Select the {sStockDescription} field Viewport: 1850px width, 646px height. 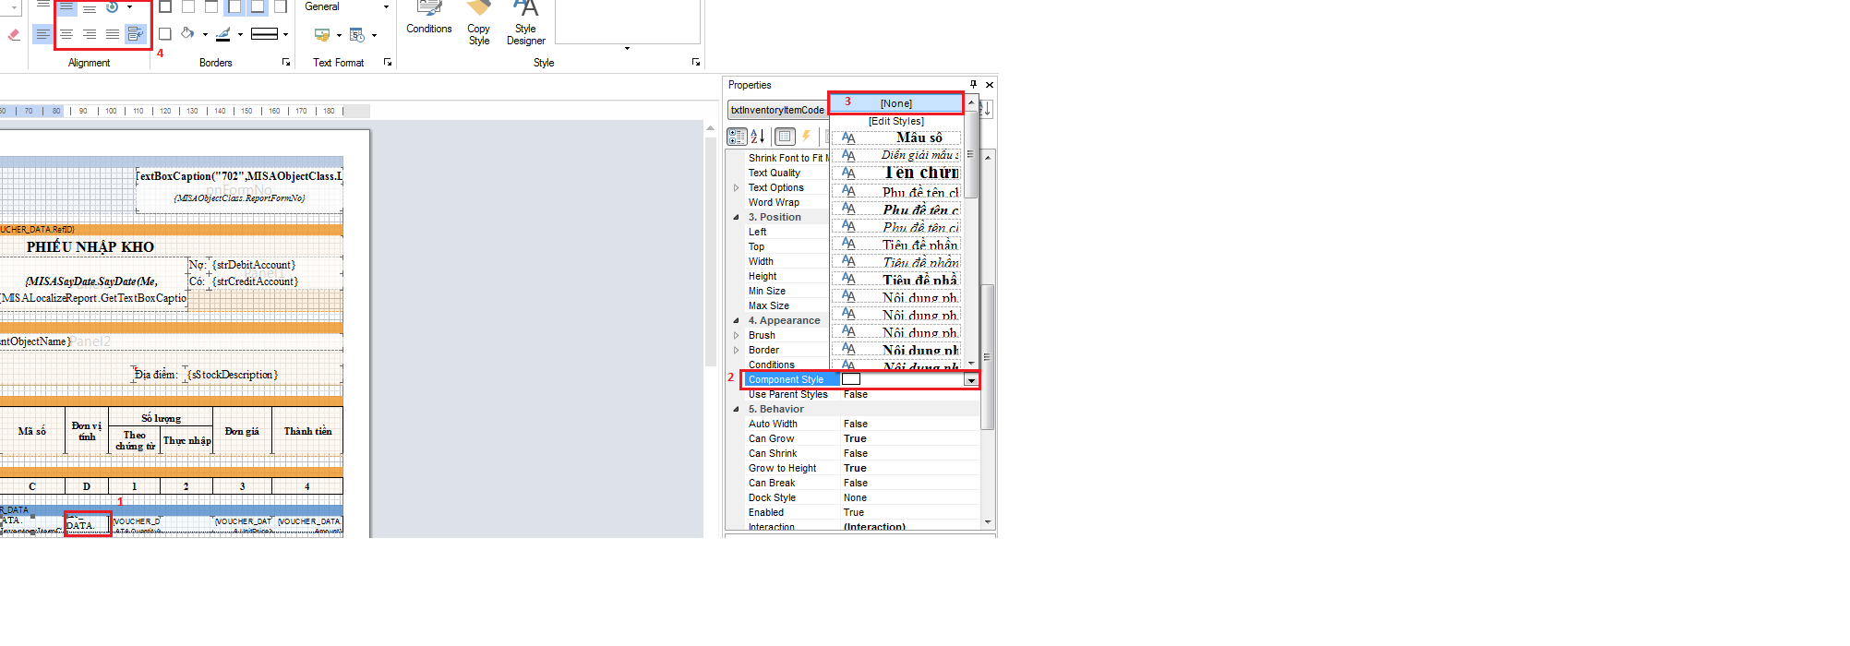[x=233, y=375]
